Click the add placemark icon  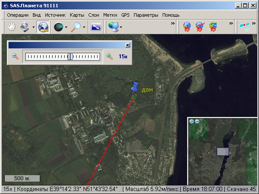click(187, 27)
